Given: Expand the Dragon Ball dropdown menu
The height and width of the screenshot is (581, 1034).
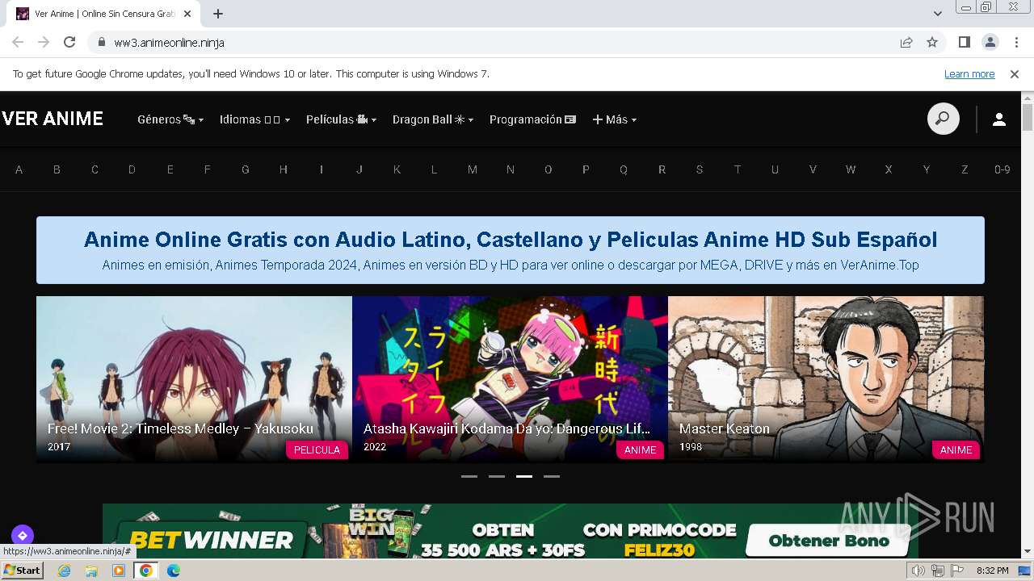Looking at the screenshot, I should coord(433,119).
